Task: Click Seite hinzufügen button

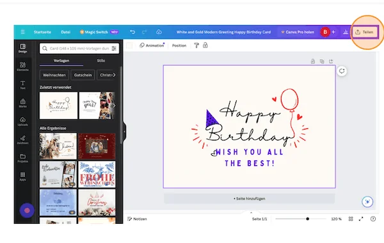Action: (x=250, y=199)
